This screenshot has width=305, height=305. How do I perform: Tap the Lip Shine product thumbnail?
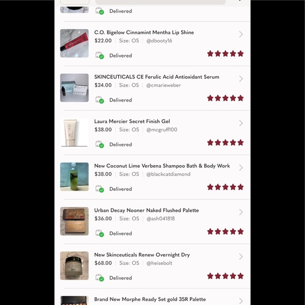(x=74, y=43)
